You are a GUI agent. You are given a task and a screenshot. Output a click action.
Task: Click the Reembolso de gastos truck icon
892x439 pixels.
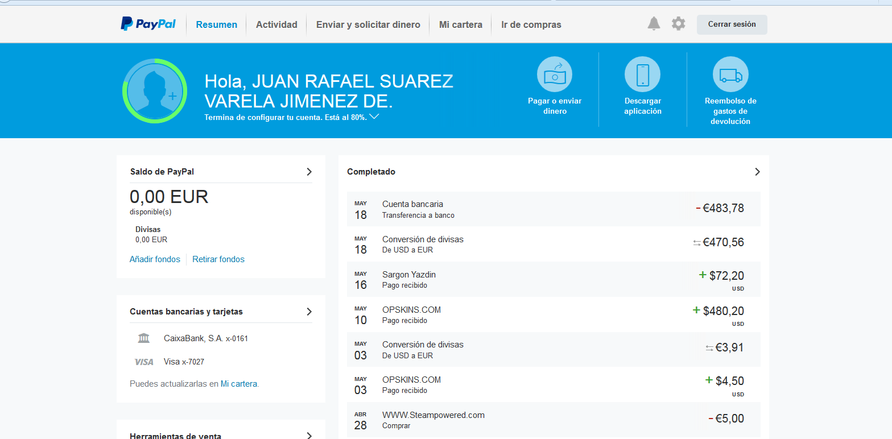[x=730, y=74]
